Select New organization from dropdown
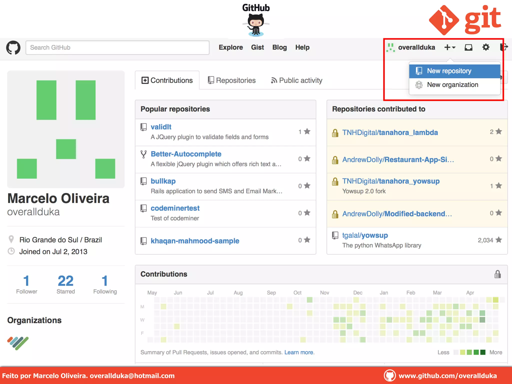Image resolution: width=512 pixels, height=384 pixels. point(455,85)
